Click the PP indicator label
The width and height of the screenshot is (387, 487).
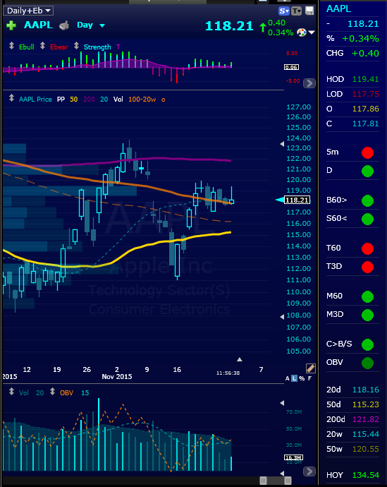[61, 99]
